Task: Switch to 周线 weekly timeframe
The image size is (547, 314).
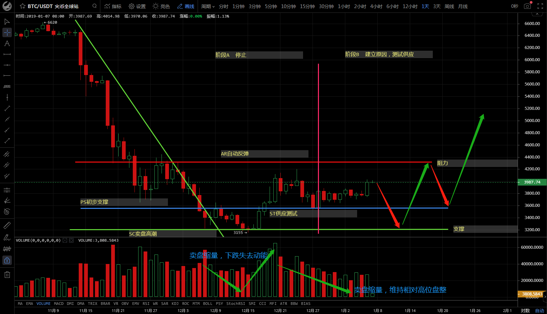Action: point(449,6)
